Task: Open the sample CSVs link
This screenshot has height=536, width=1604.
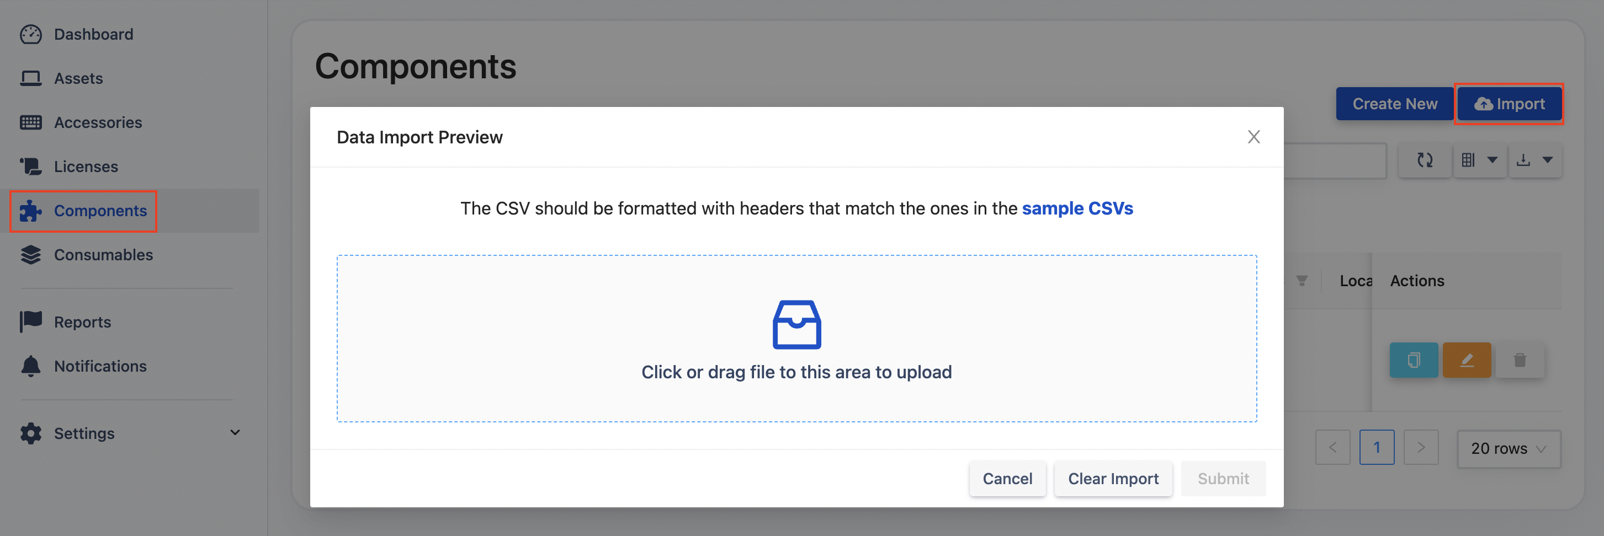Action: 1077,208
